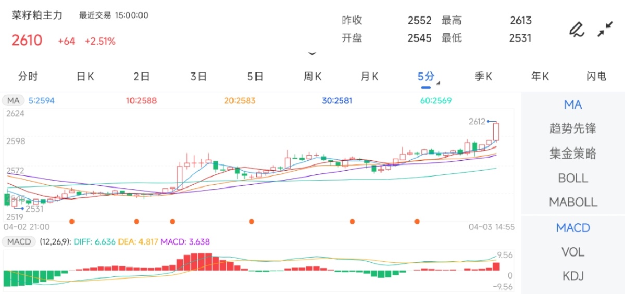625x294 pixels.
Task: Switch to the 日K tab
Action: pos(85,76)
